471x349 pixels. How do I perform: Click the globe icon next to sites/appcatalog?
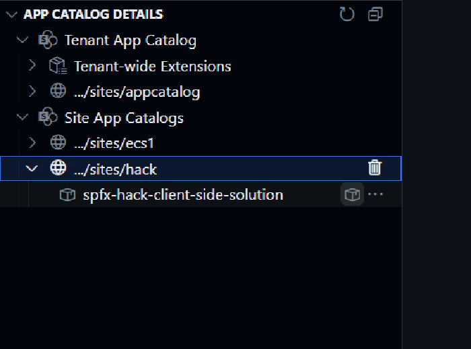click(58, 92)
